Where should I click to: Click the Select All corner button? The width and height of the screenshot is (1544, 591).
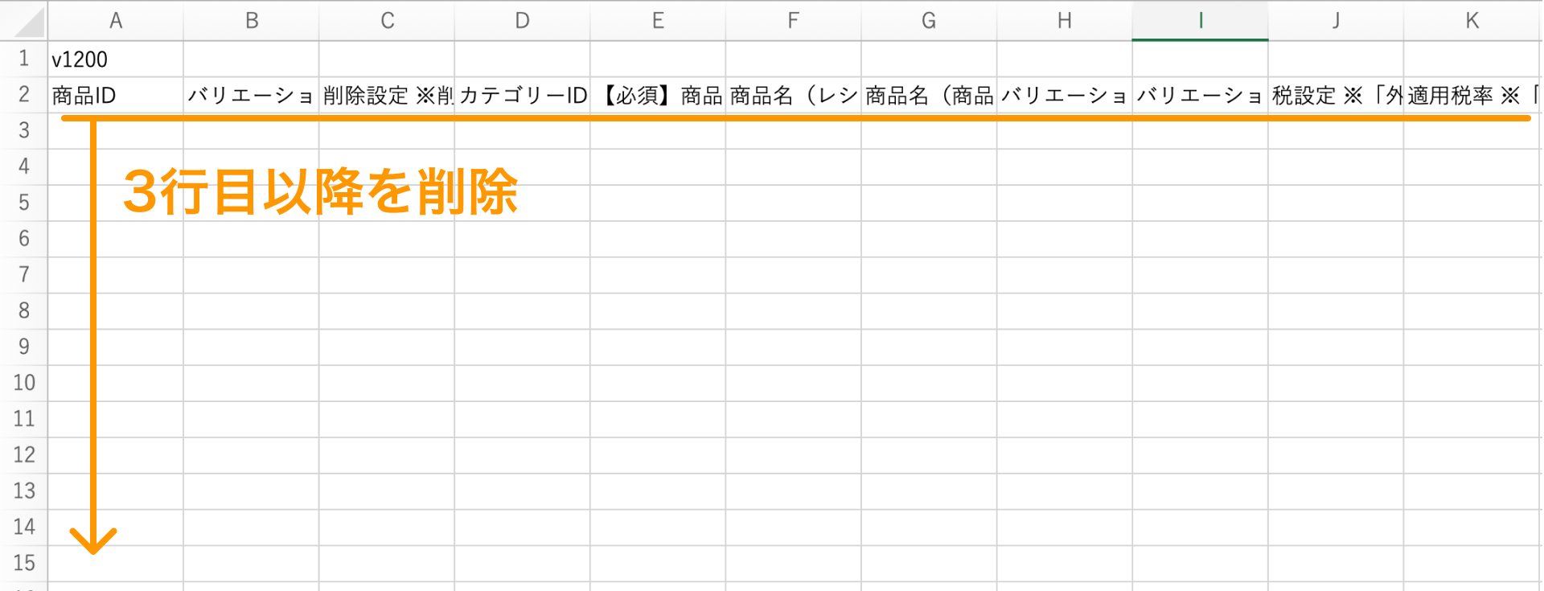[23, 21]
